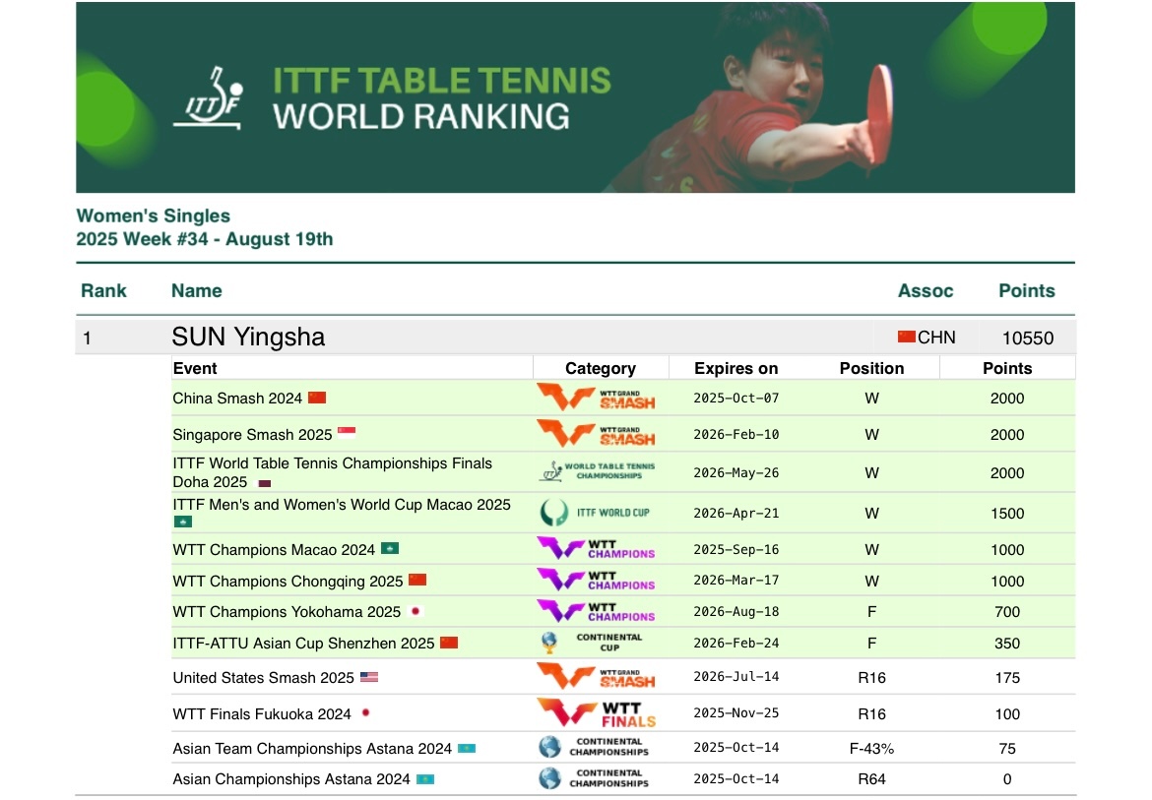Click the ITTF logo in the banner
Viewport: 1152px width, 800px height.
(x=208, y=98)
